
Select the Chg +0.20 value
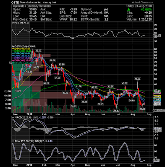pos(149,13)
